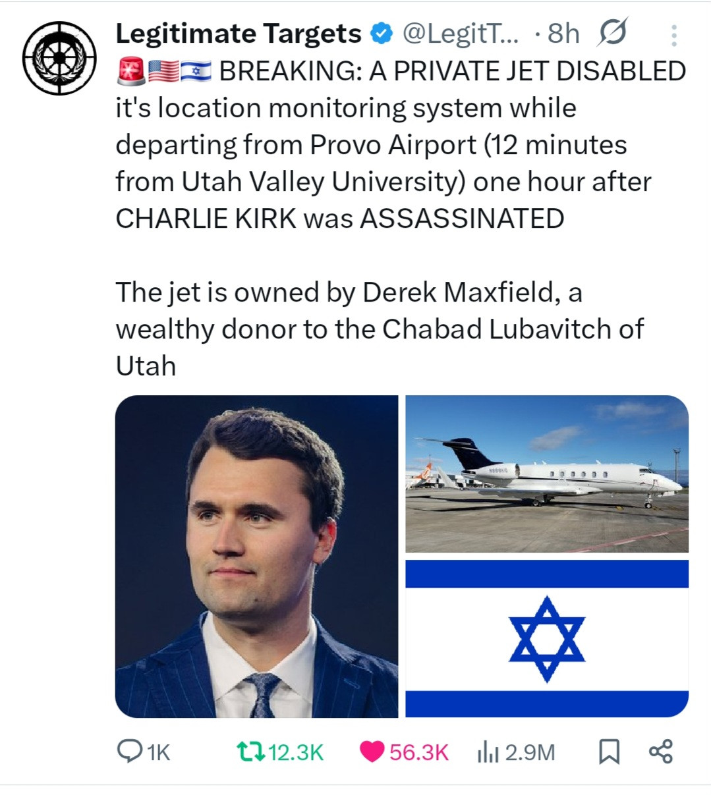The image size is (711, 795).
Task: Click the share post icon
Action: point(660,751)
